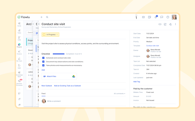The height and width of the screenshot is (121, 195).
Task: Click the Sunnyvale Elementary School Expansion subtitle
Action: (x=56, y=27)
